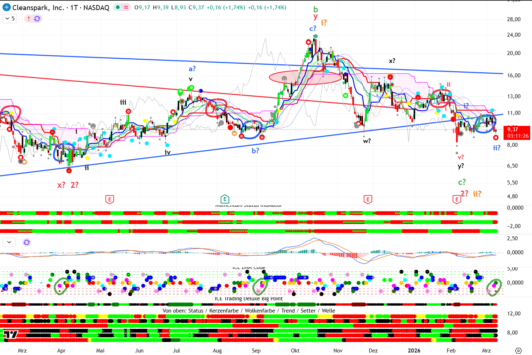The image size is (532, 355).
Task: Select the black 'w?' wave label
Action: [x=367, y=141]
